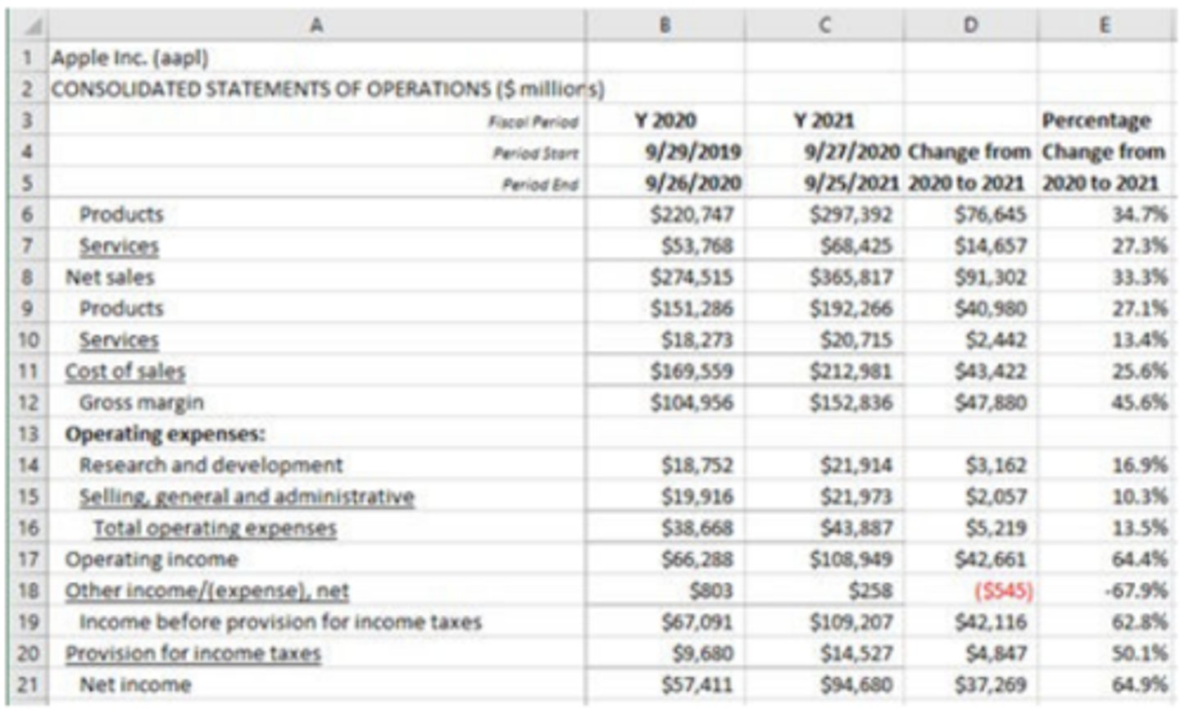Select the bold "Operating expenses:" heading cell
This screenshot has width=1180, height=710.
[x=165, y=434]
